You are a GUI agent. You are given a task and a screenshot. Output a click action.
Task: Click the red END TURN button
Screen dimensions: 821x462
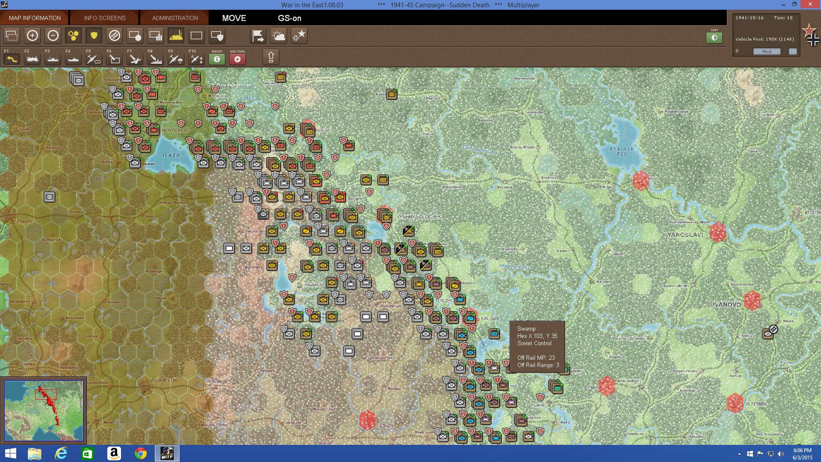tap(237, 59)
